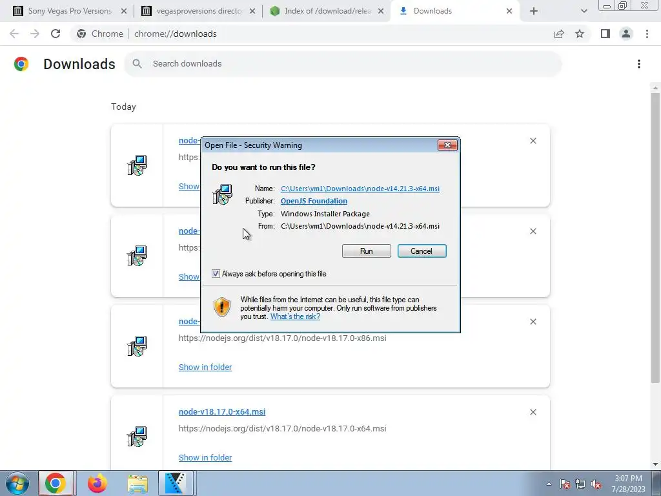Show node-v18.17.0-x64.msi in folder
The image size is (661, 496).
pyautogui.click(x=205, y=458)
